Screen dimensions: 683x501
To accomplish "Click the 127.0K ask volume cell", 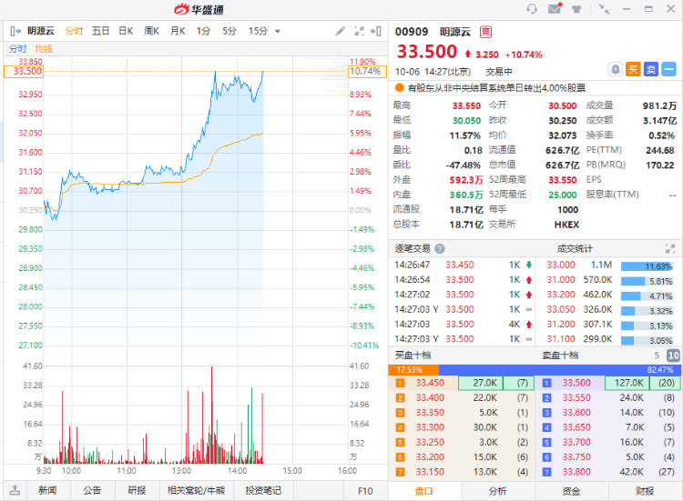I will [x=627, y=383].
